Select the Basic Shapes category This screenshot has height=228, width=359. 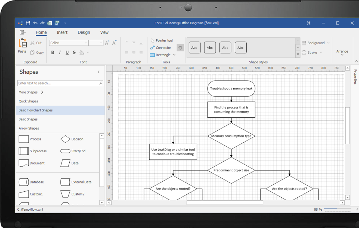(60, 119)
